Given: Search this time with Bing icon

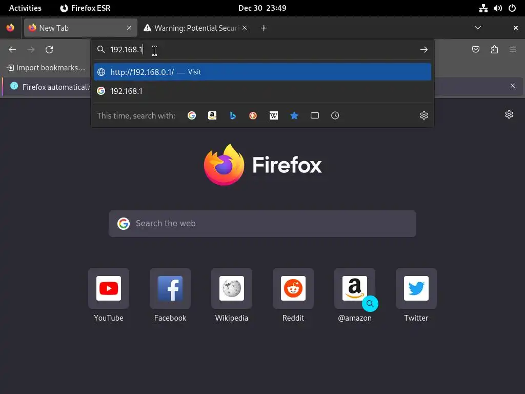Looking at the screenshot, I should point(233,115).
